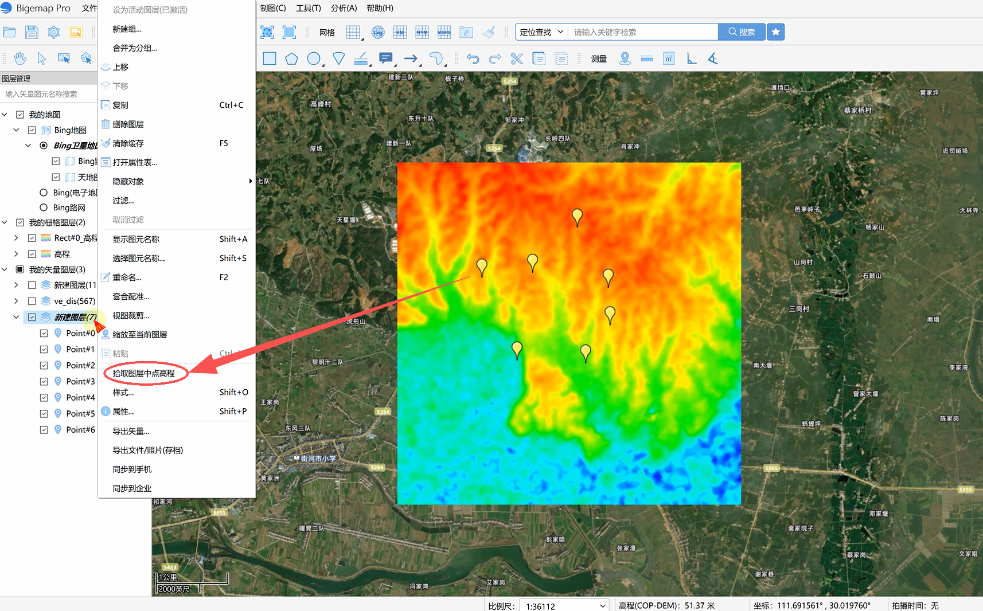Open the 分析(A) menu
Screen dimensions: 983x611
tap(344, 8)
